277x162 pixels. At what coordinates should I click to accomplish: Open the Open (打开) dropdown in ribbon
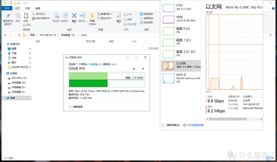[129, 15]
